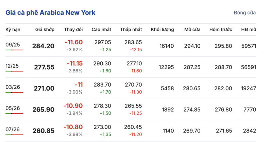Click the 'Giá cà phê Arabica New York' title

click(50, 13)
